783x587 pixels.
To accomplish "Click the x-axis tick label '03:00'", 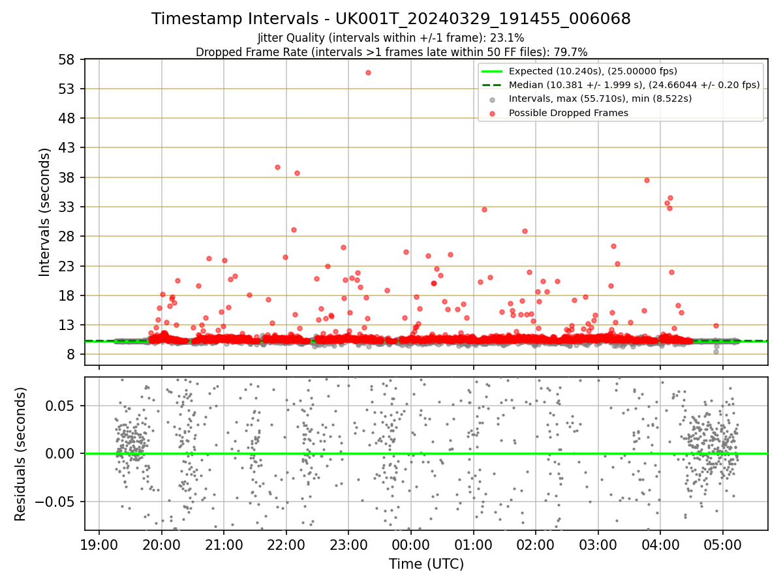I will pos(598,545).
